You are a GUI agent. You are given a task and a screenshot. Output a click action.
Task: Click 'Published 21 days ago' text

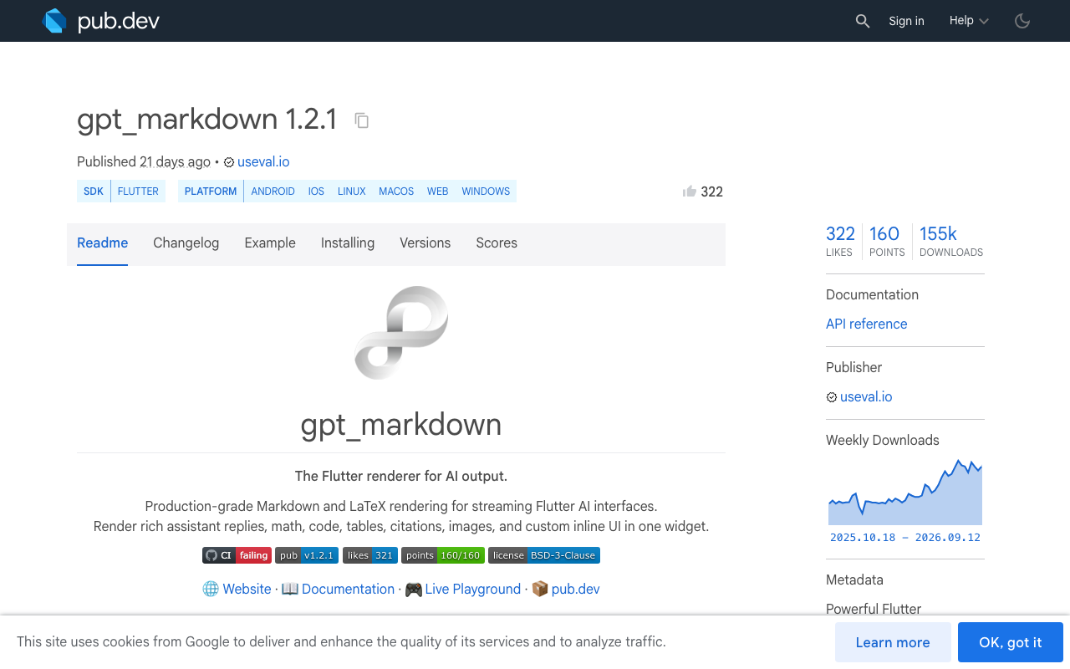click(144, 162)
